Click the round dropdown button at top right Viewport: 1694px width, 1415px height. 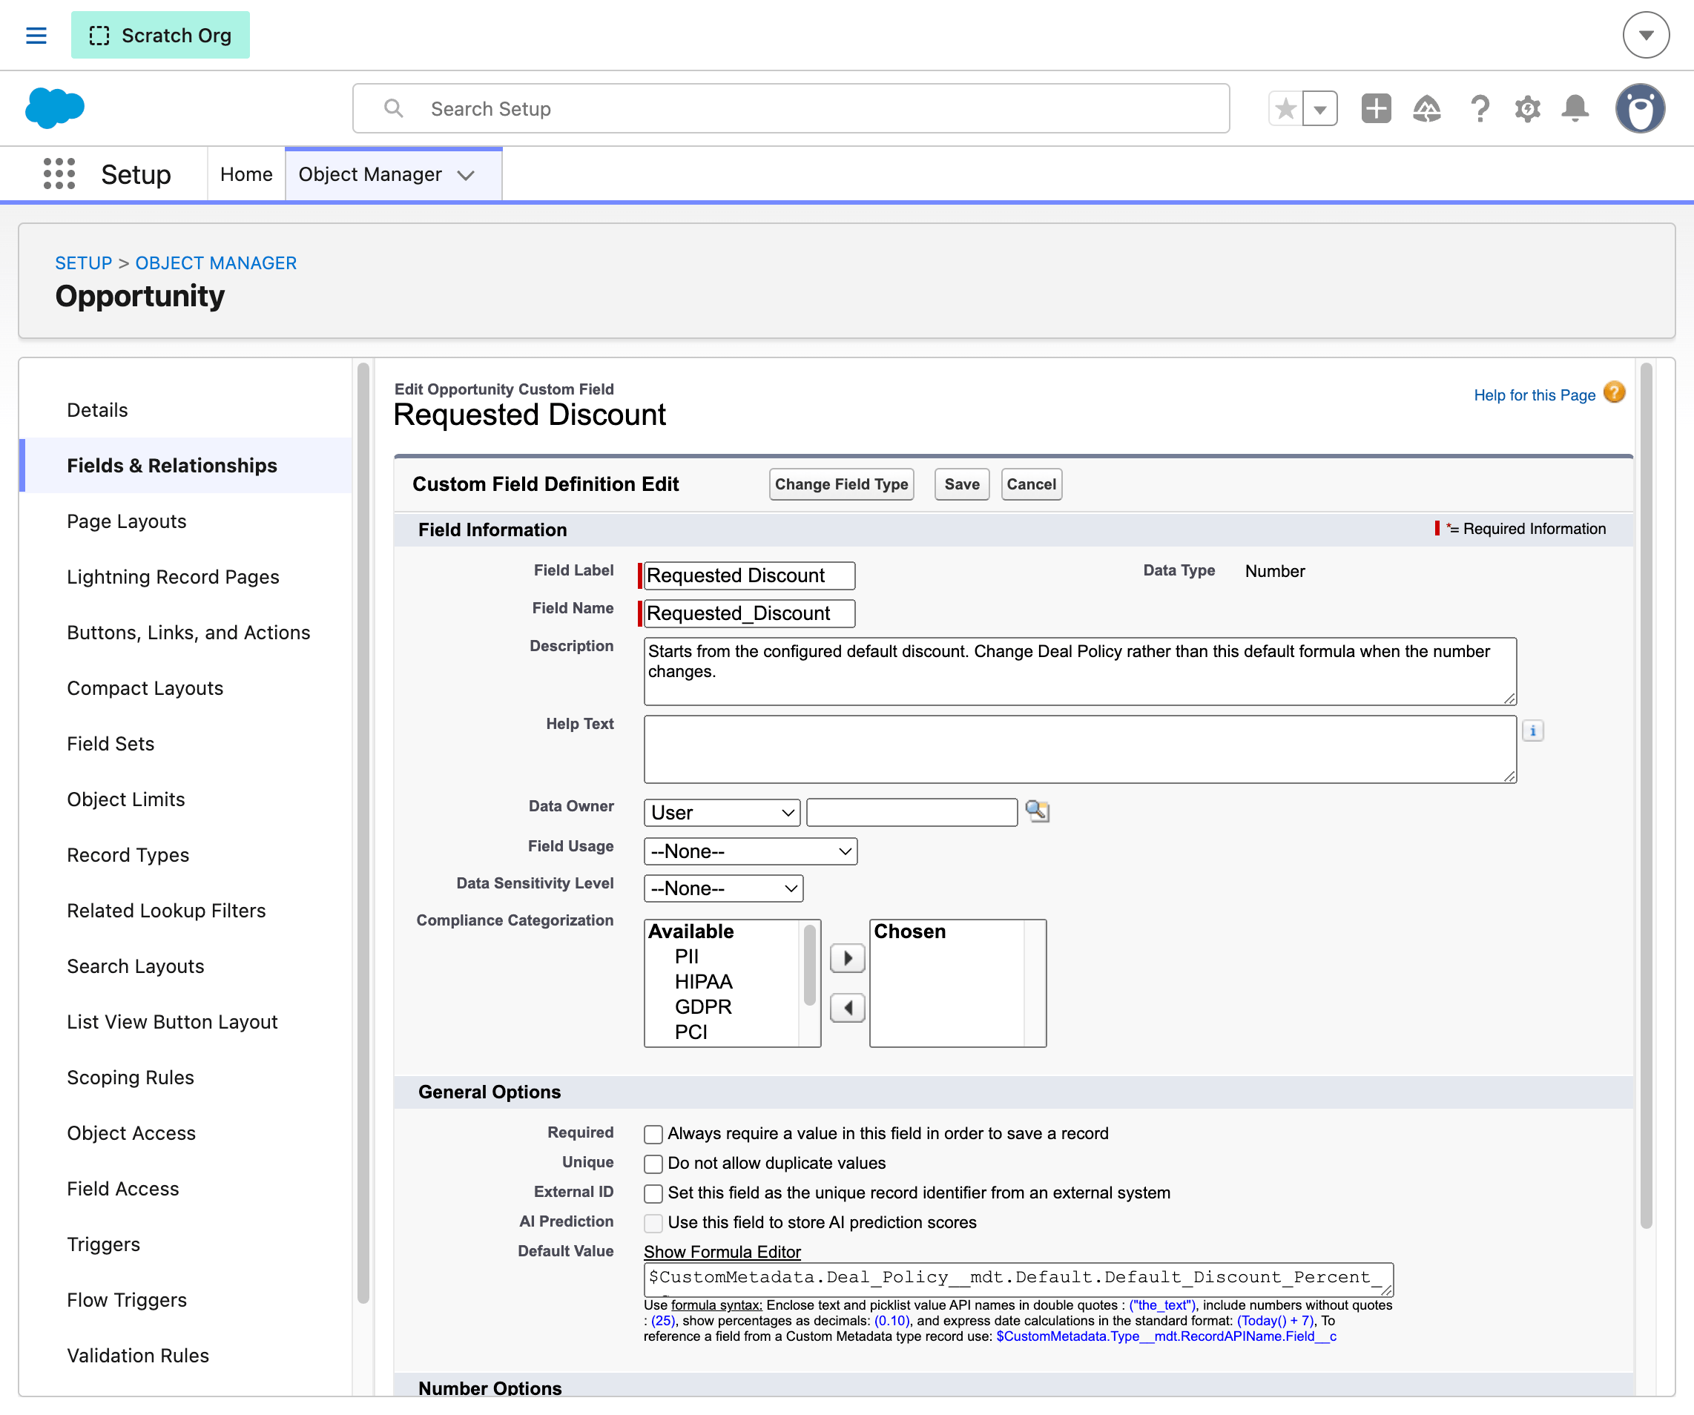point(1646,36)
